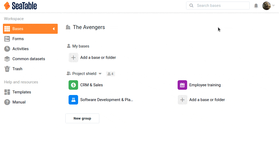Click the Project shield group name
This screenshot has width=279, height=152.
[84, 74]
